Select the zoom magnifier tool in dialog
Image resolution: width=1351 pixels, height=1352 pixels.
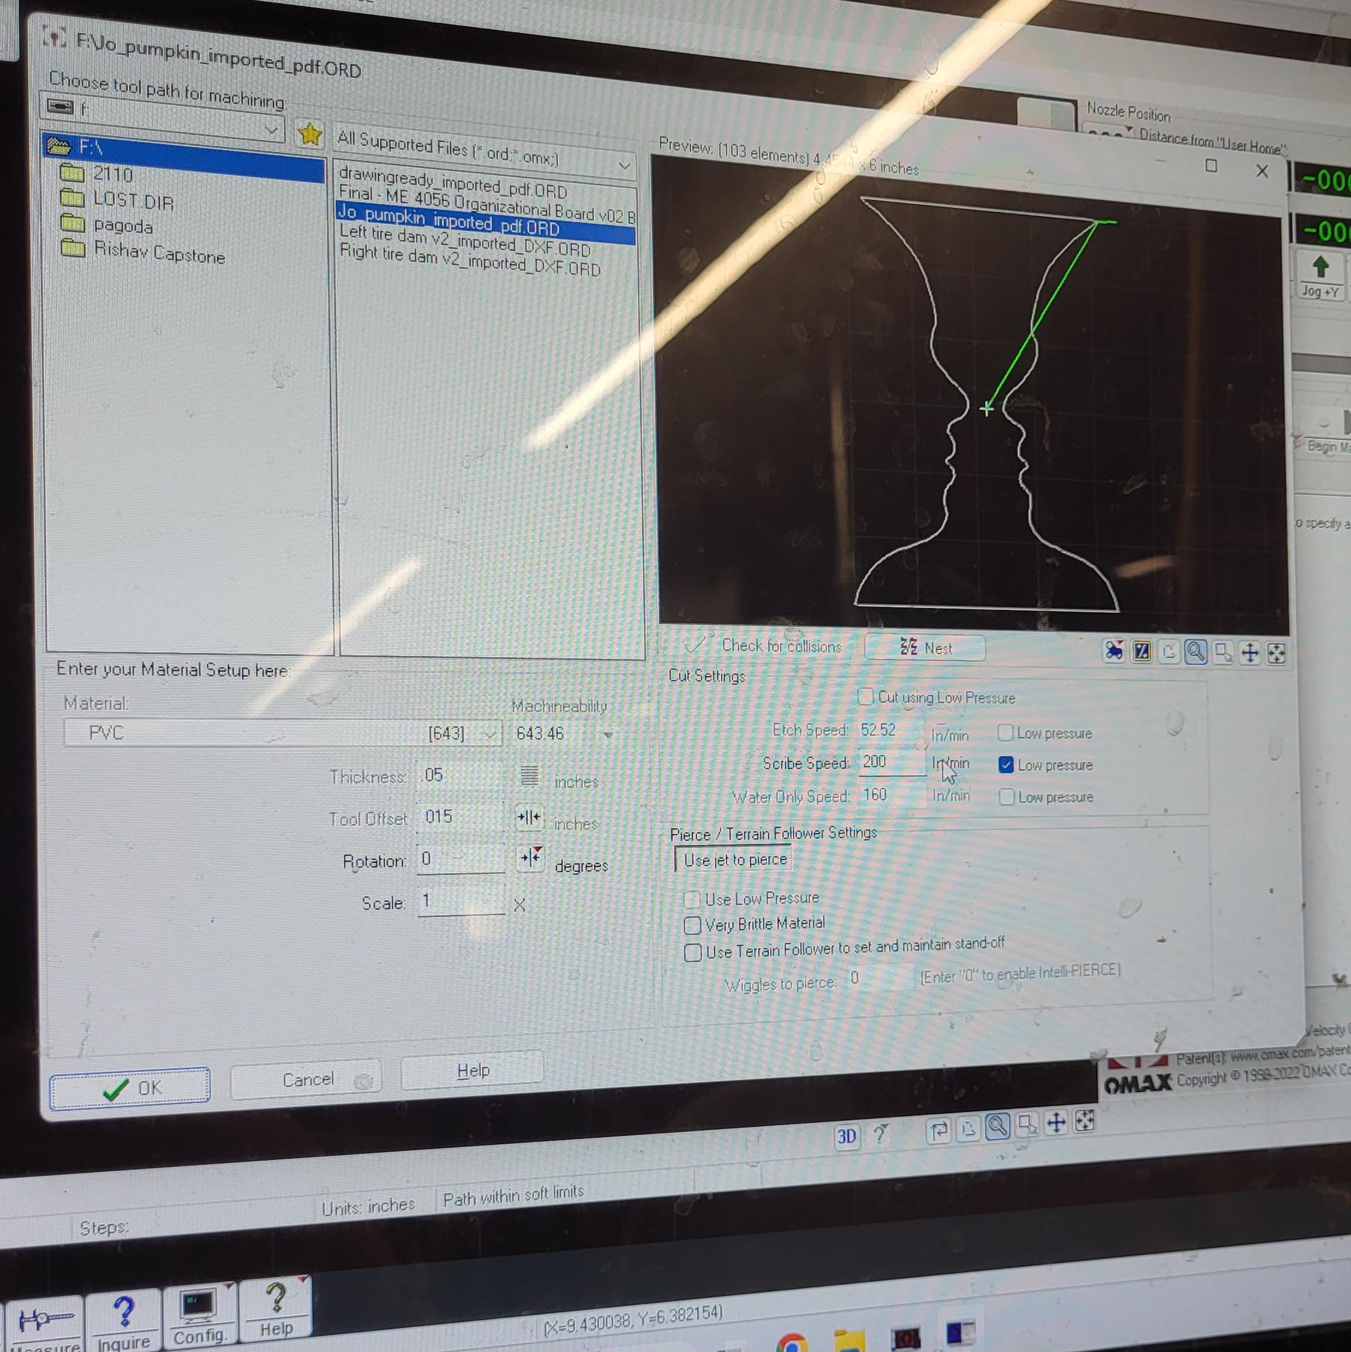pos(1196,652)
